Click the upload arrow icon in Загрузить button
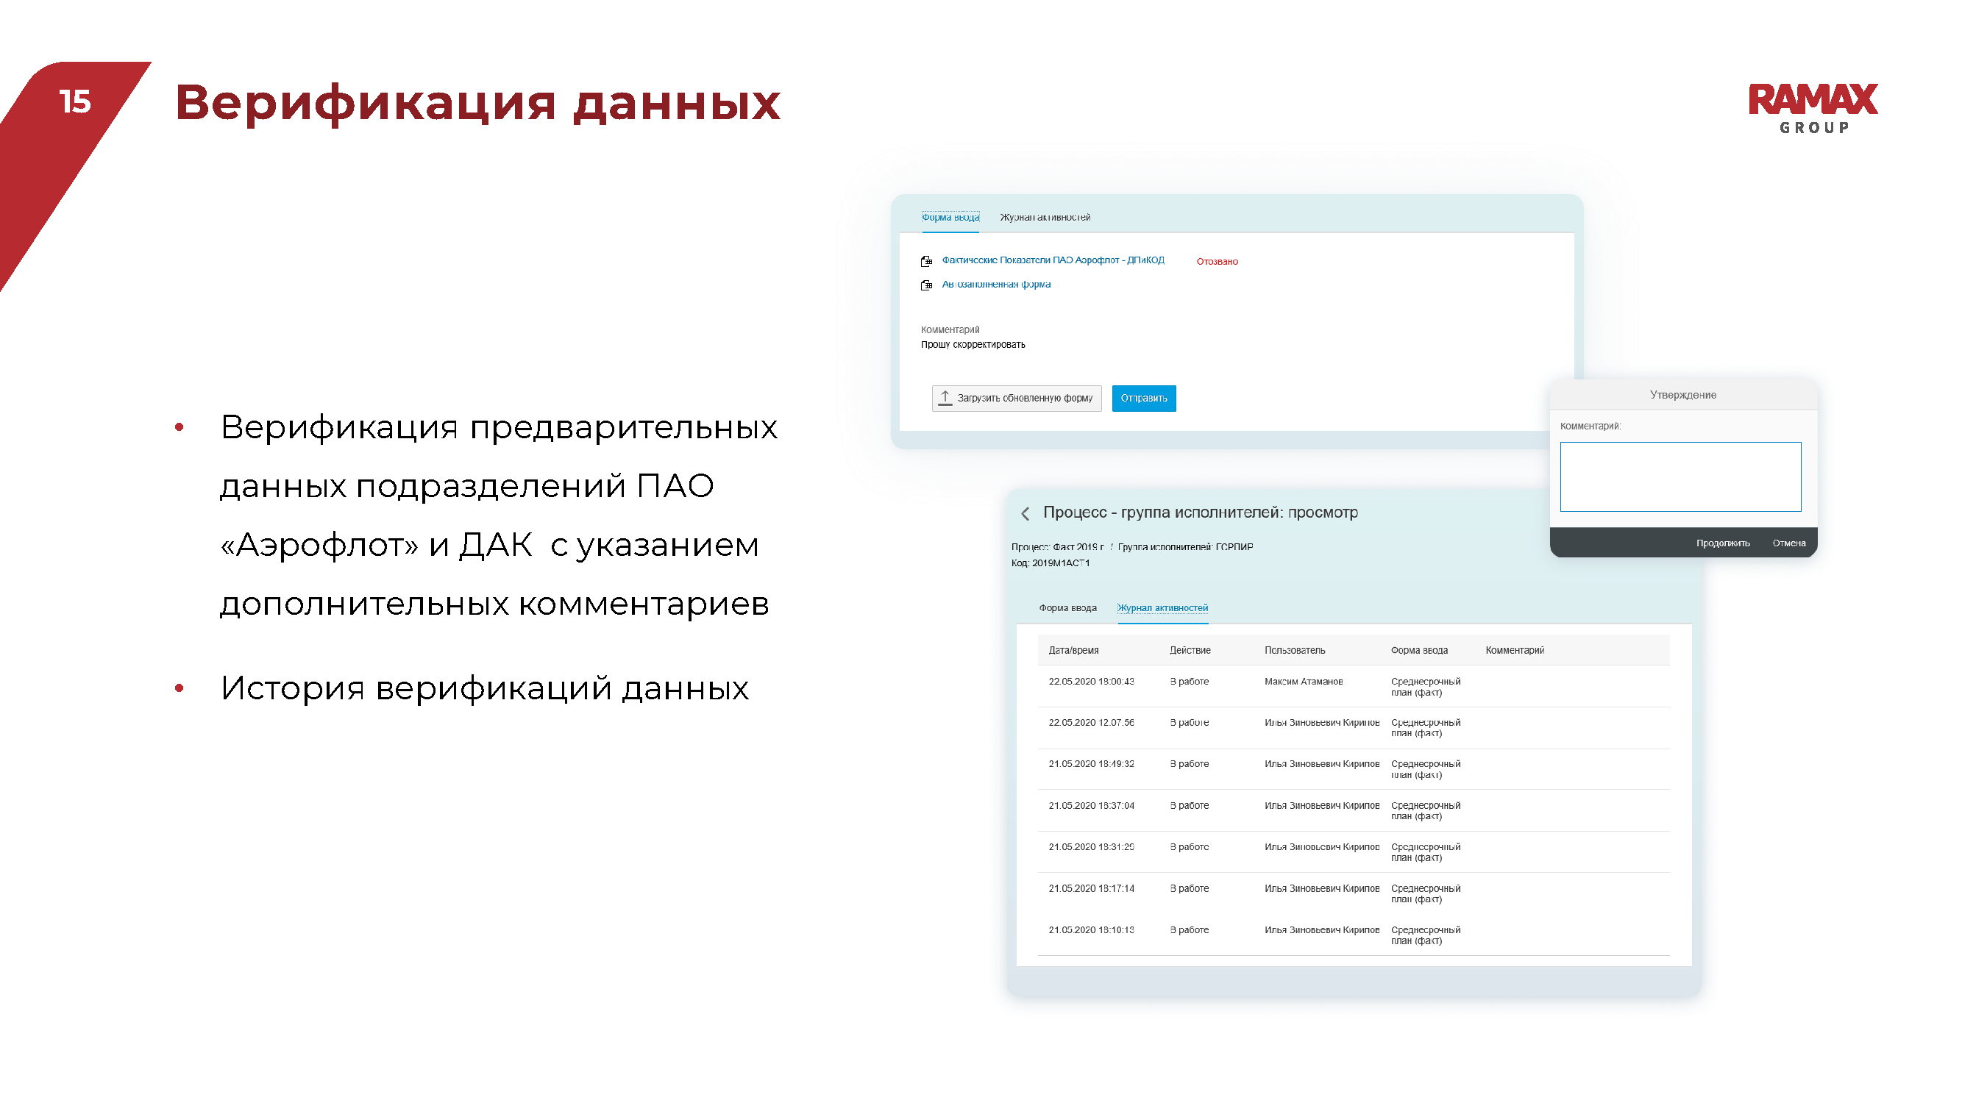Image resolution: width=1962 pixels, height=1103 pixels. point(945,398)
